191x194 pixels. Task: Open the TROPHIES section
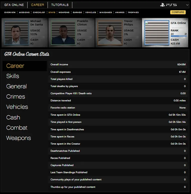pyautogui.click(x=133, y=12)
